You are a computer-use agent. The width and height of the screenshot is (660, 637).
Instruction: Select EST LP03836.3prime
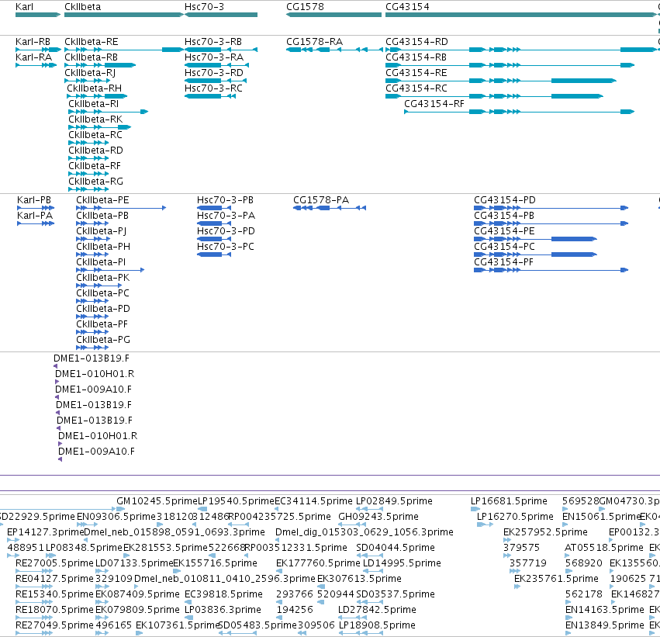[x=223, y=610]
